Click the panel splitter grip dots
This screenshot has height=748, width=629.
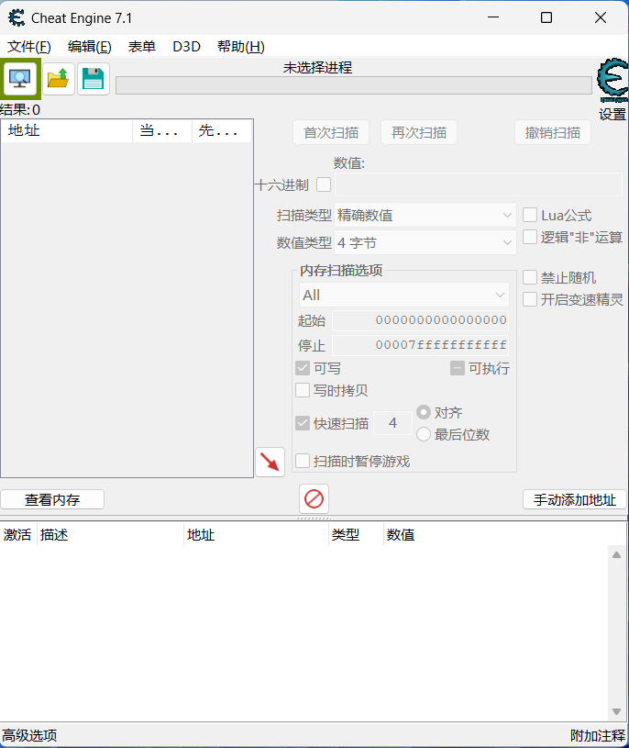[x=314, y=518]
